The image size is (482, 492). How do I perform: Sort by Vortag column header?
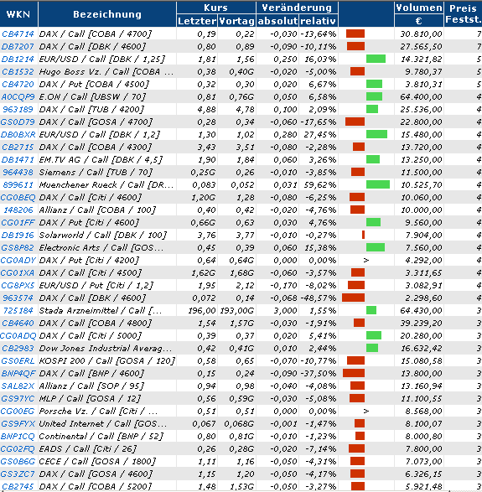click(236, 21)
